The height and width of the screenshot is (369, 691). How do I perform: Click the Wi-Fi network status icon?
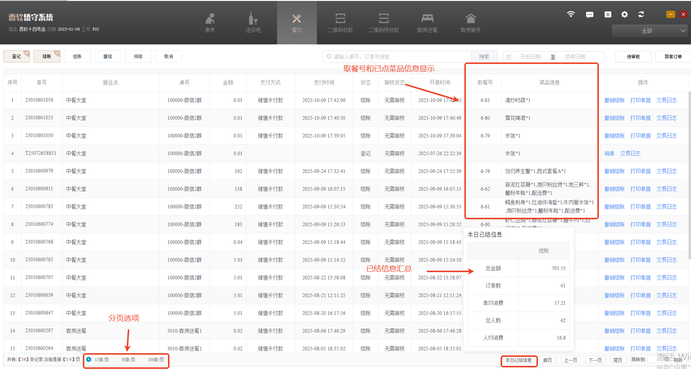(x=571, y=14)
